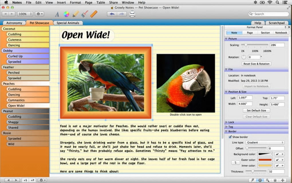This screenshot has width=292, height=183.
Task: Click Reset Size & Rotation button
Action: (257, 64)
